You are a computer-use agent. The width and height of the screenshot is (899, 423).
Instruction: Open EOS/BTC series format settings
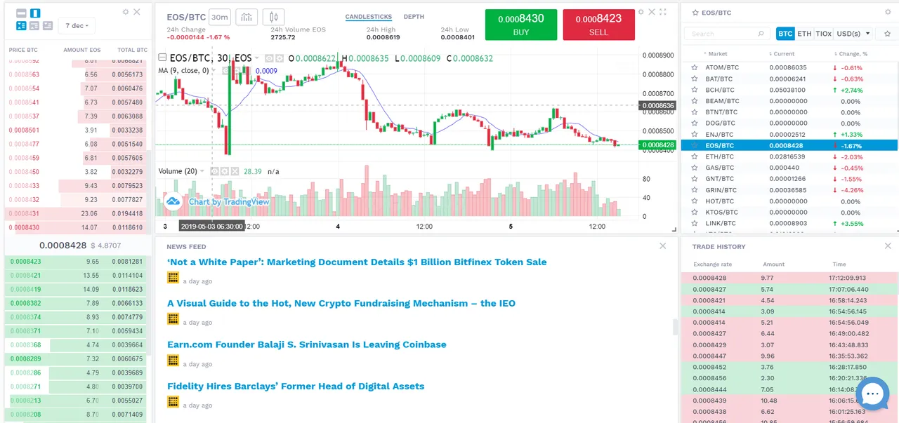[280, 58]
